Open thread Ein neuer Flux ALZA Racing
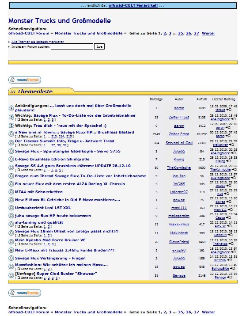This screenshot has height=316, width=246. pyautogui.click(x=70, y=184)
